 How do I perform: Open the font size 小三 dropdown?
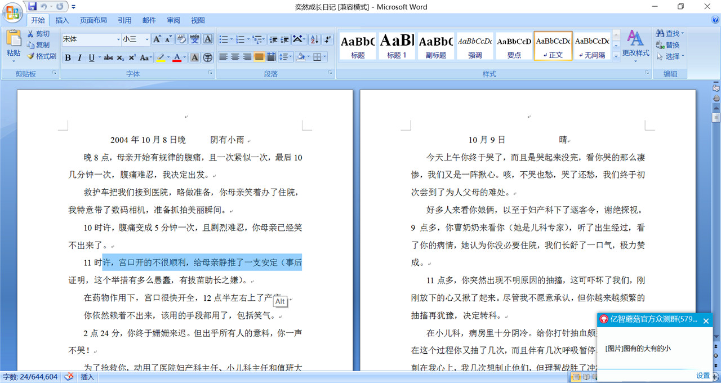point(147,39)
